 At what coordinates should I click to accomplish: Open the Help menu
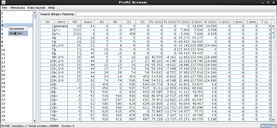point(51,8)
